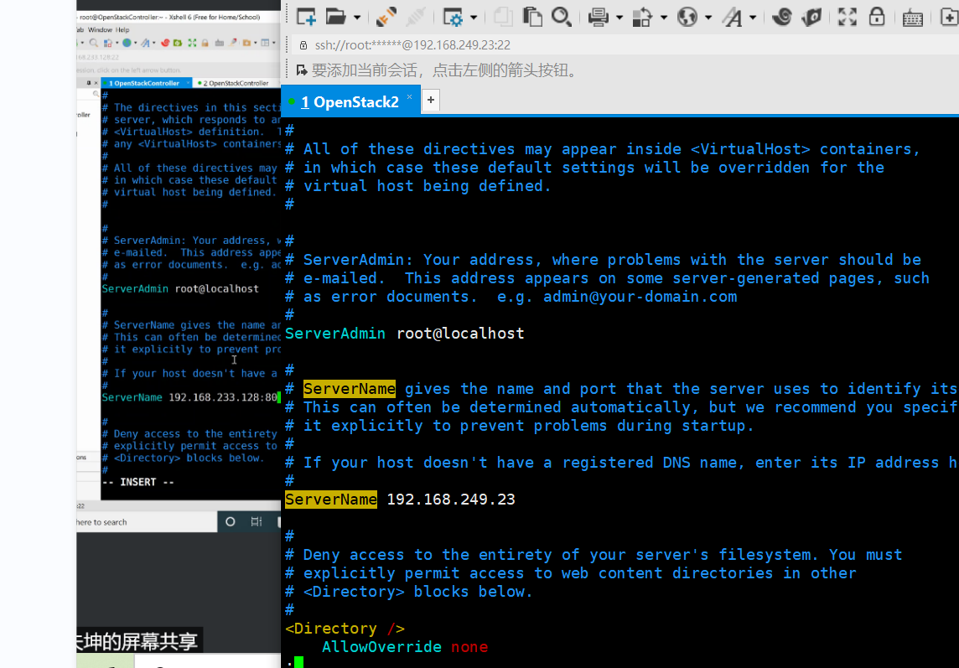Click 192.168.233.128:80 in background terminal

(x=223, y=397)
